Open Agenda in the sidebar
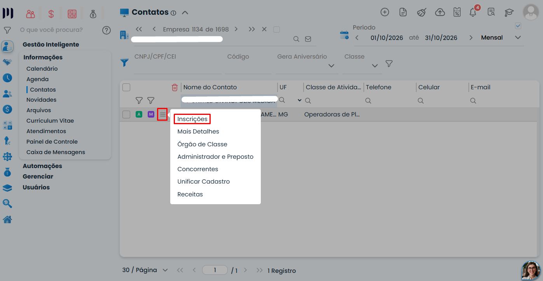The height and width of the screenshot is (281, 543). pos(37,79)
